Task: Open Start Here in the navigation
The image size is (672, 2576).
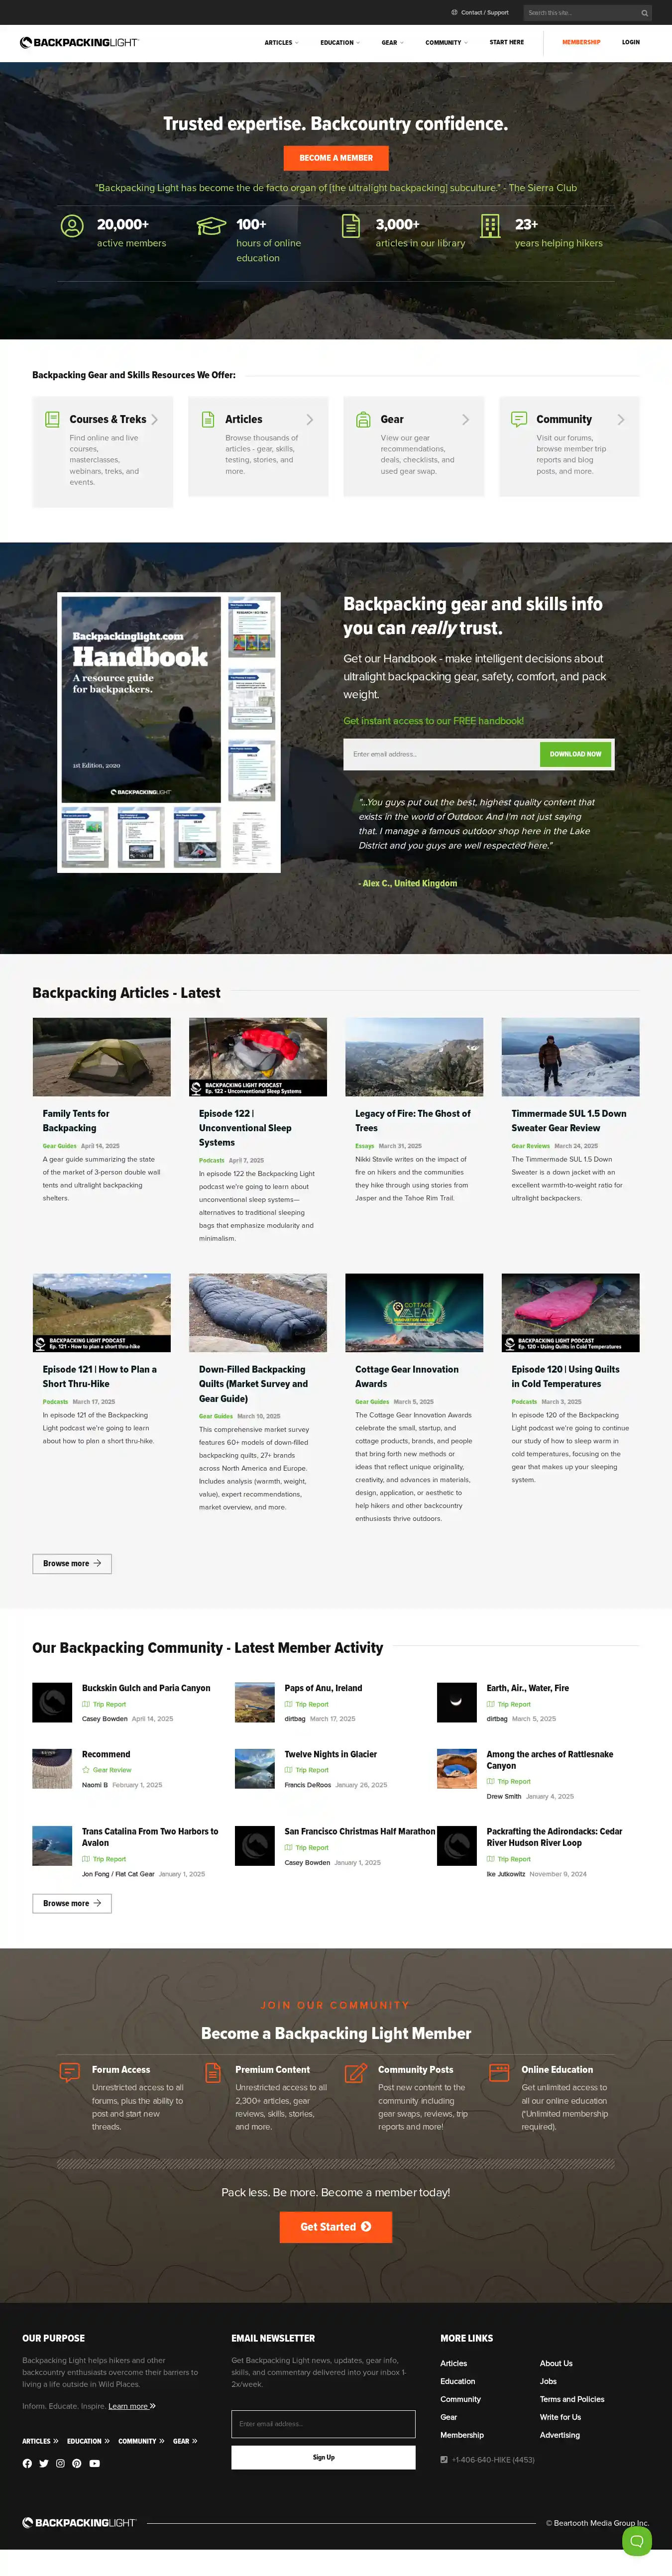Action: [x=507, y=42]
